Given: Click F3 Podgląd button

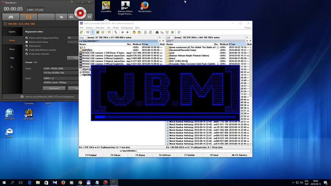Looking at the screenshot, I should 91,155.
